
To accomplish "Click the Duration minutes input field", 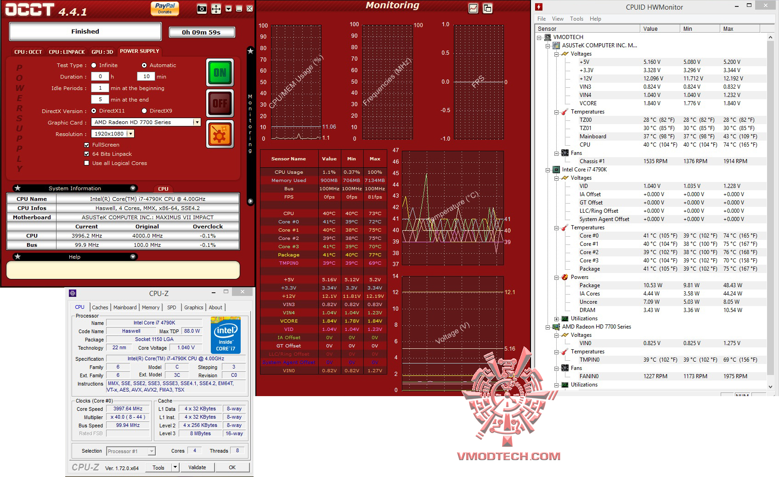I will tap(146, 77).
